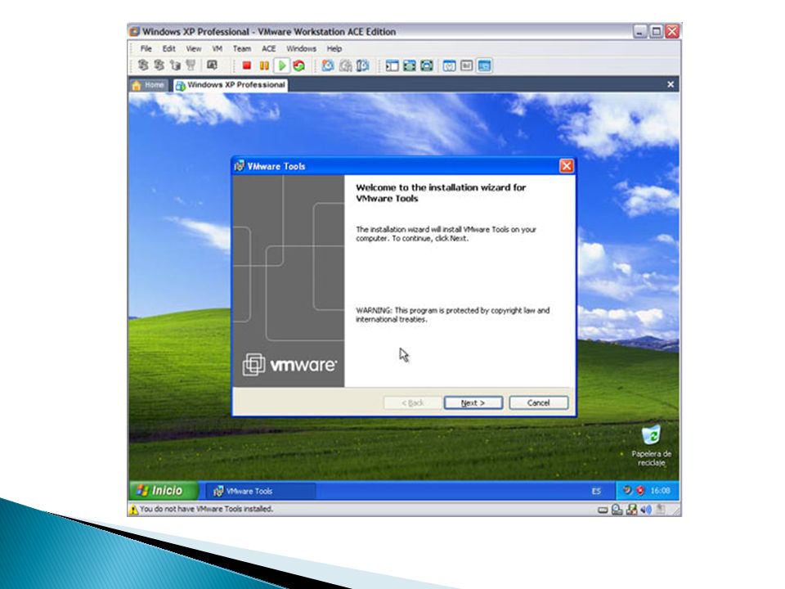Viewport: 785px width, 589px height.
Task: Click the Quick Switch mode icon
Action: (x=427, y=65)
